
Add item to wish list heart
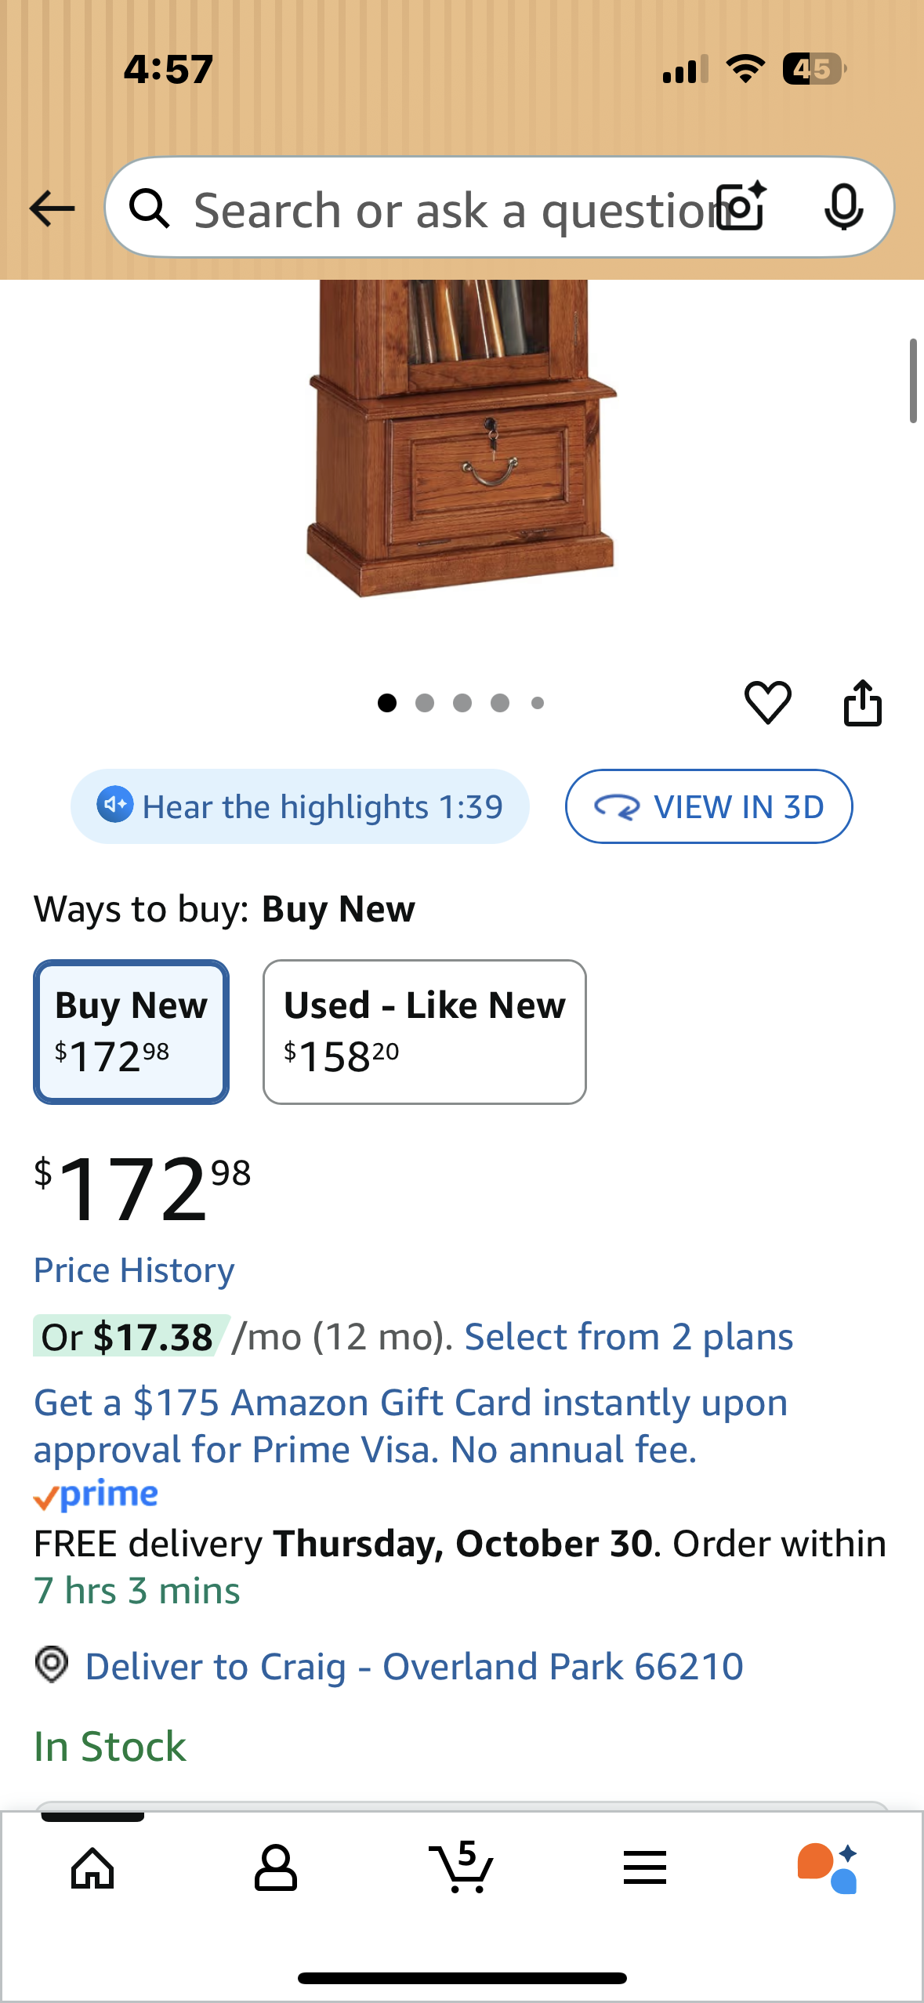coord(767,701)
